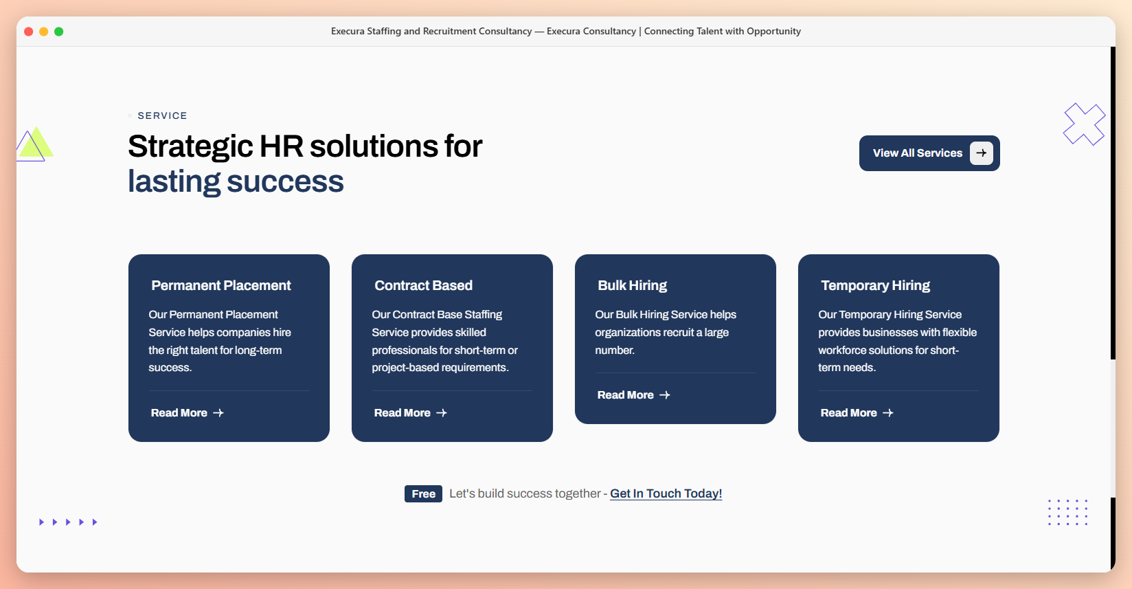The height and width of the screenshot is (589, 1132).
Task: Click the arrow icon in View All Services
Action: click(x=981, y=153)
